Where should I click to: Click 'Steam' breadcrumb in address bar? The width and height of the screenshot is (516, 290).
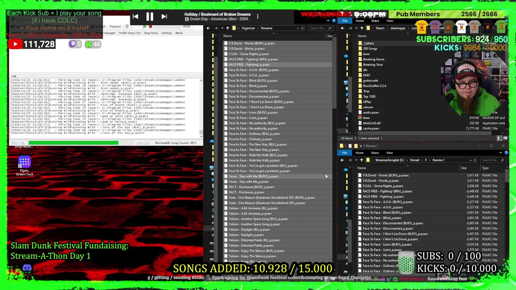pos(380,28)
